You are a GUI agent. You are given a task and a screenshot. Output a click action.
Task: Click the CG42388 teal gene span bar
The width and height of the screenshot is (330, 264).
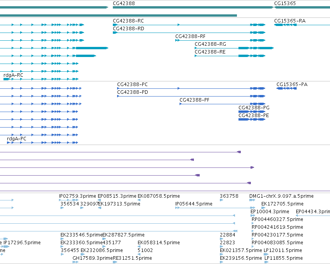coord(193,7)
